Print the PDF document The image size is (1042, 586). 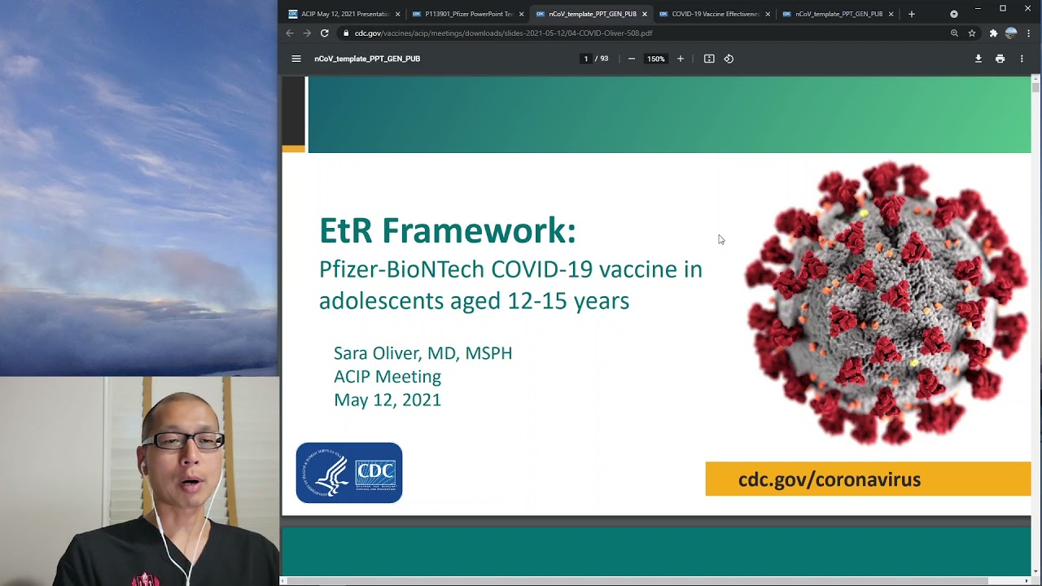coord(1000,59)
